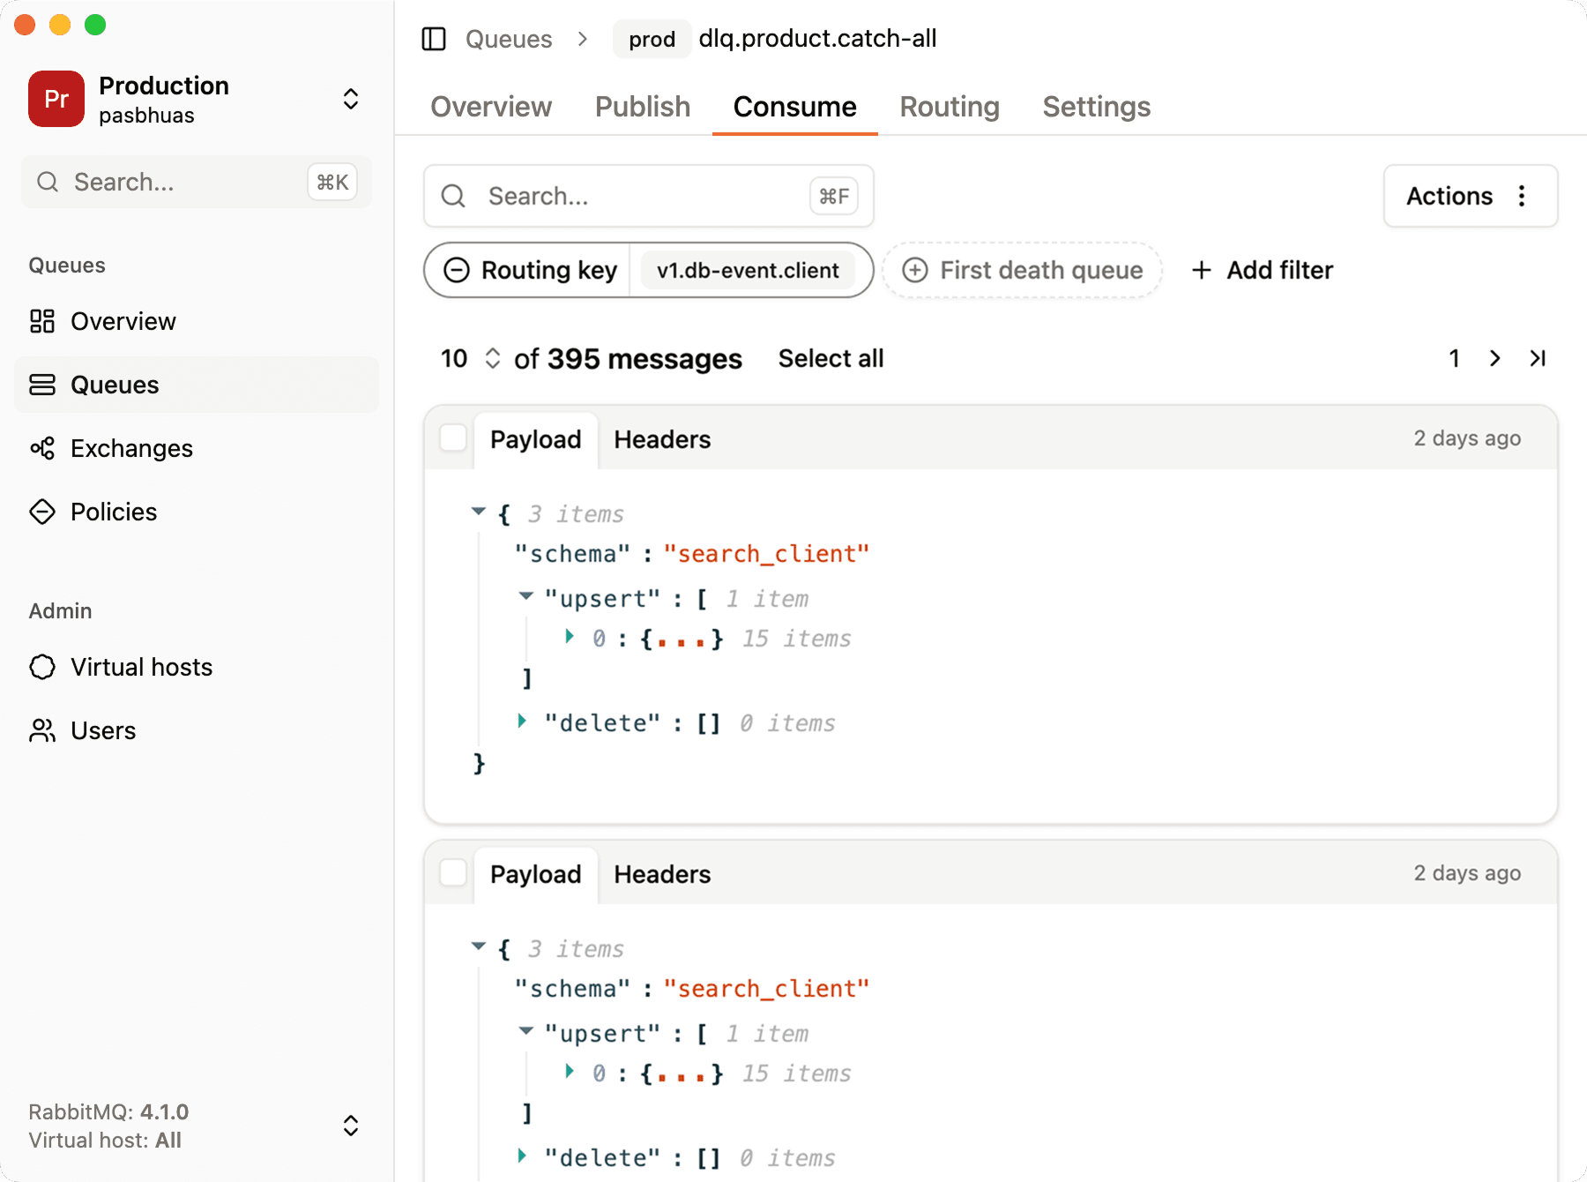1587x1182 pixels.
Task: Open Virtual hosts under Admin
Action: pos(141,667)
